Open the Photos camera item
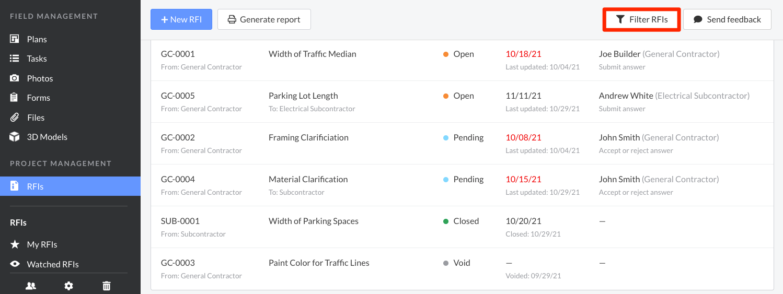Image resolution: width=783 pixels, height=294 pixels. 40,78
